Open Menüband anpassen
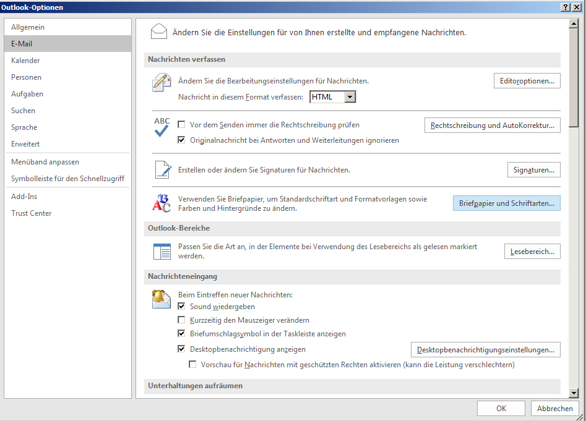Image resolution: width=586 pixels, height=421 pixels. [x=68, y=161]
